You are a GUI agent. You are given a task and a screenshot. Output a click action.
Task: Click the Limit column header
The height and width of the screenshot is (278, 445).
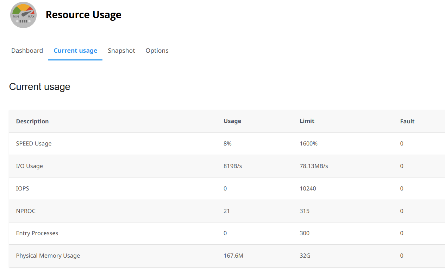307,121
